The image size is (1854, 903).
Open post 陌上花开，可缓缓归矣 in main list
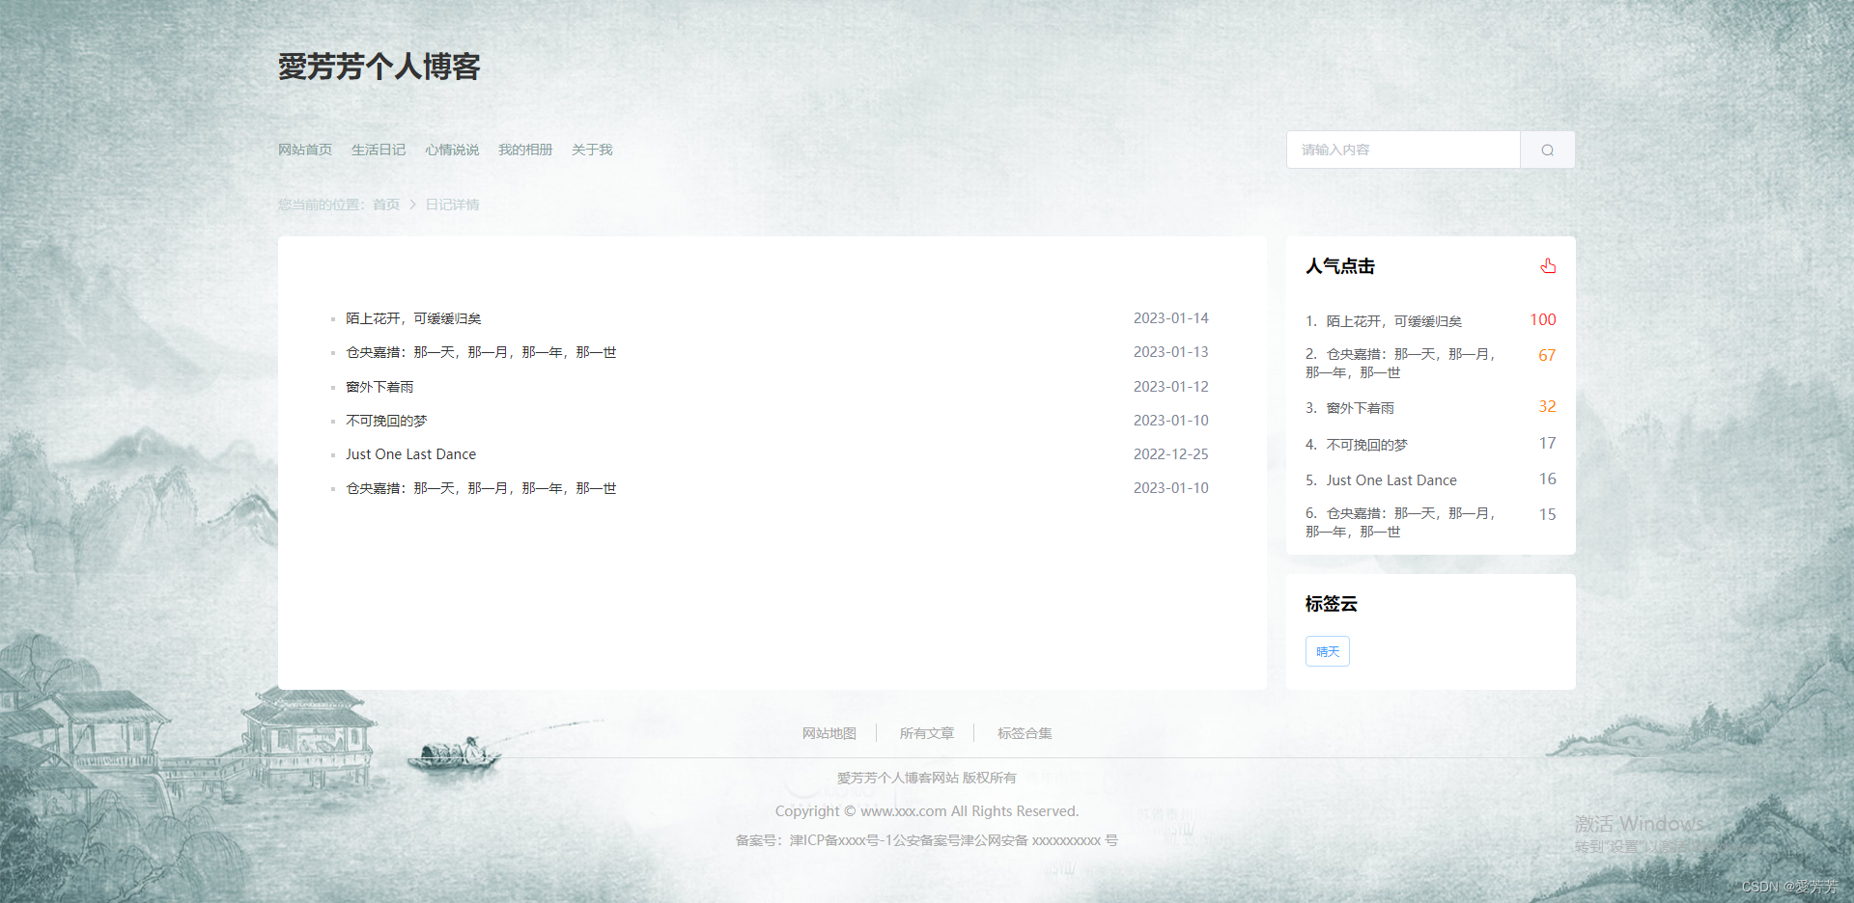[x=413, y=318]
